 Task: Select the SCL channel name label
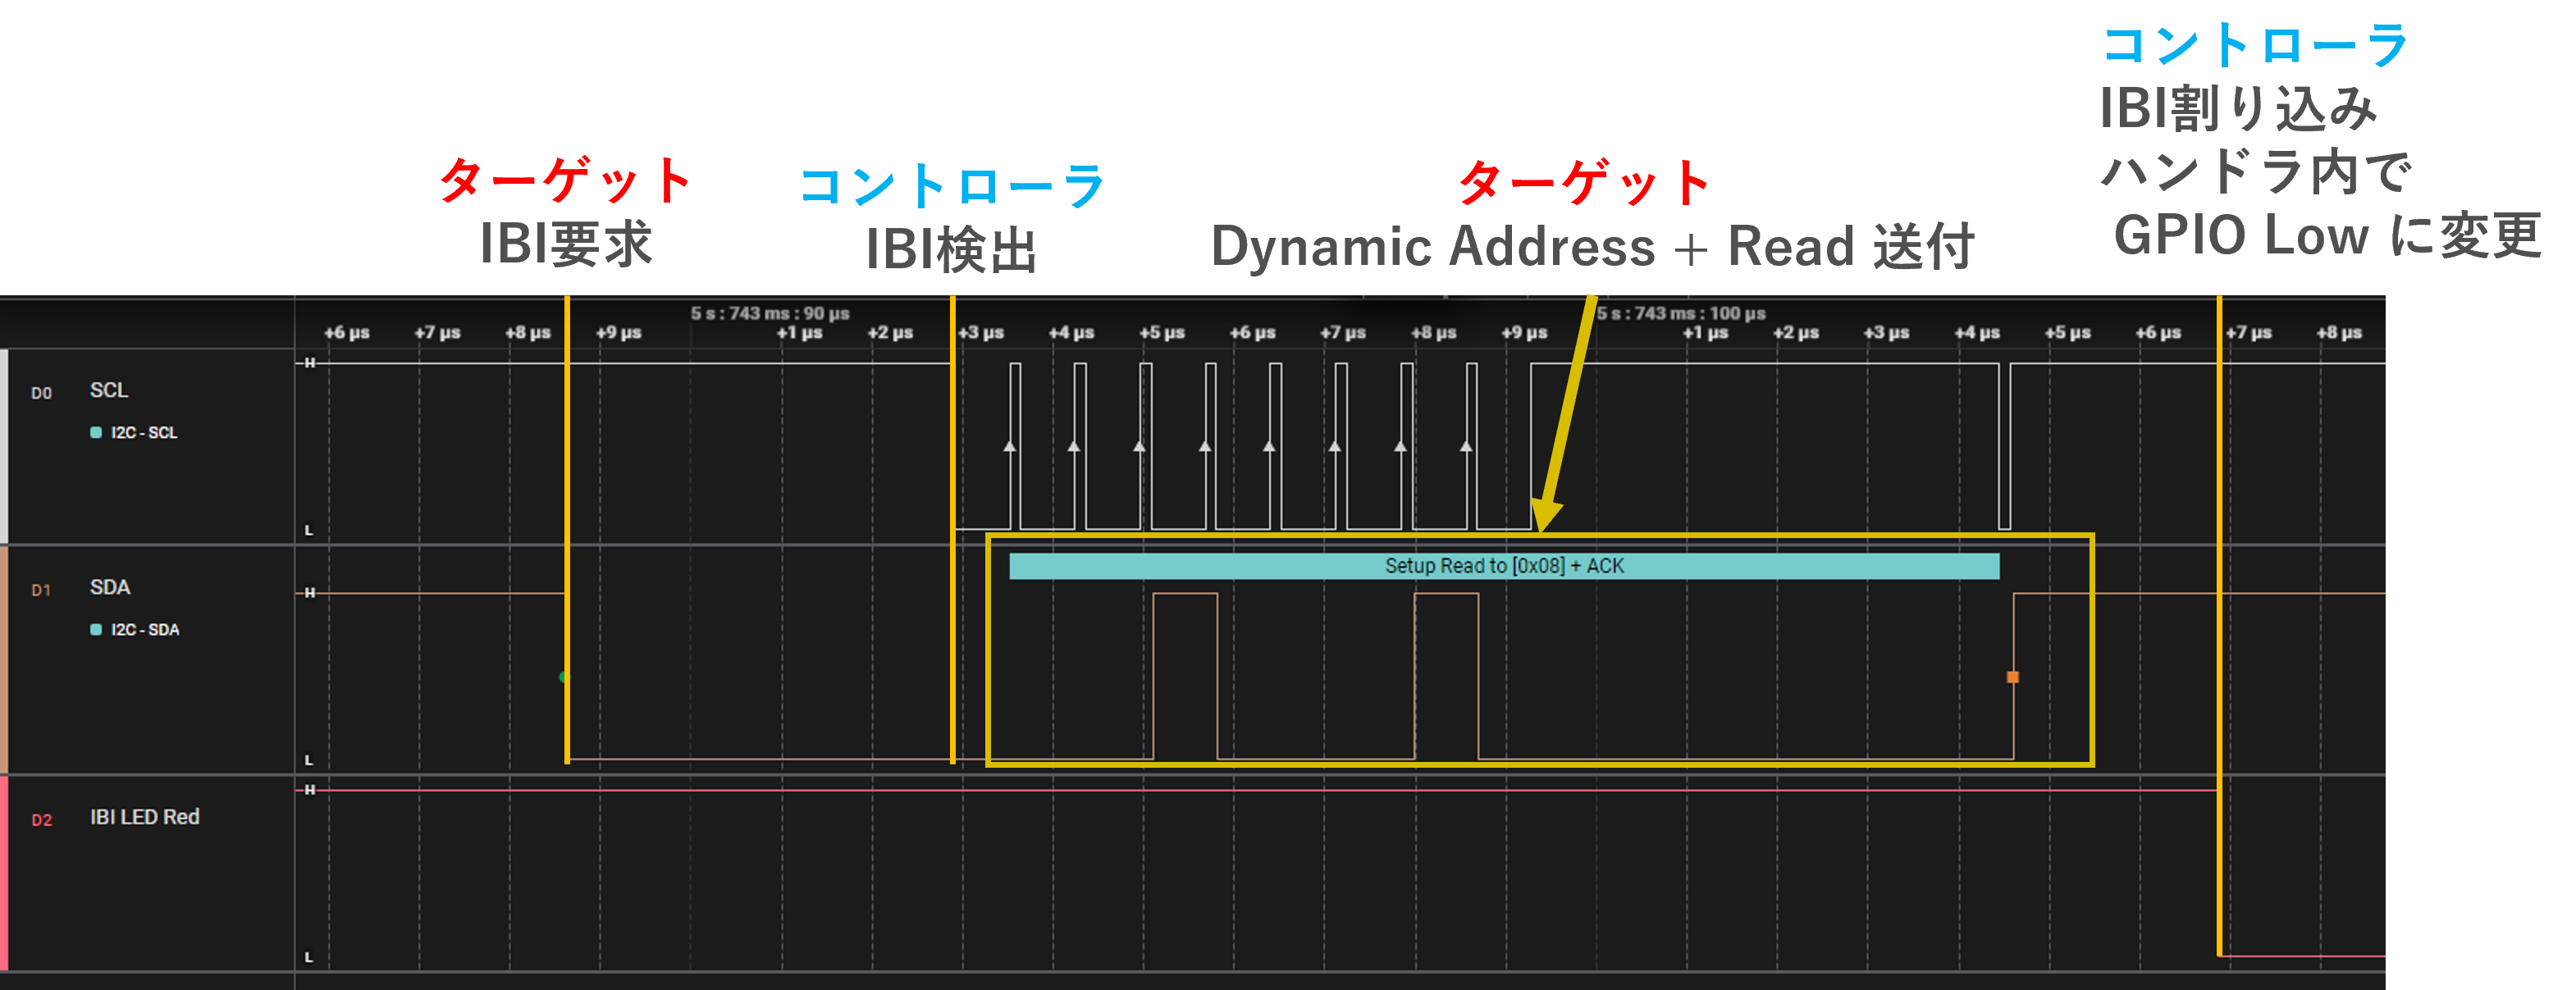(108, 390)
